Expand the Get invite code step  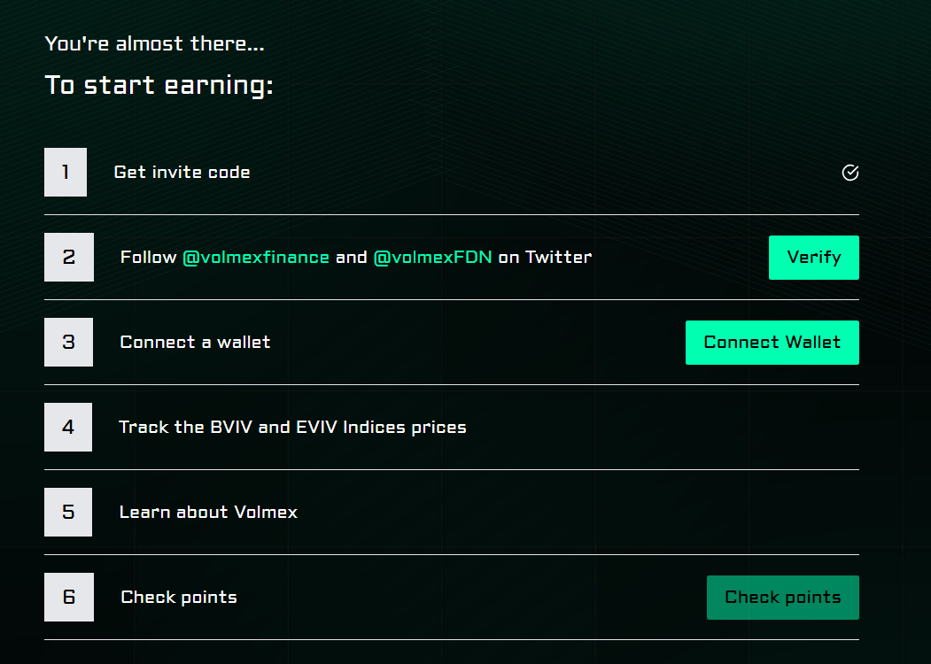[182, 172]
